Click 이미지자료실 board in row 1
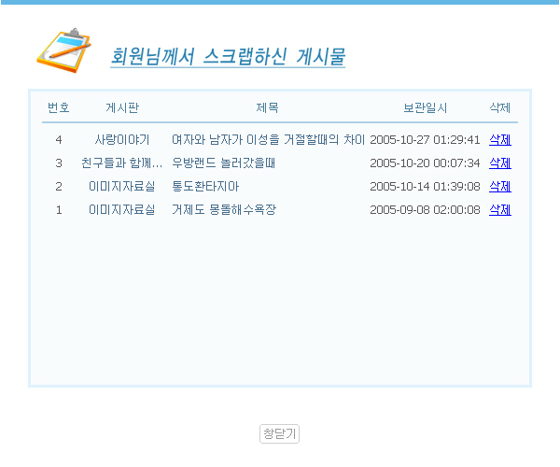Viewport: 560px width, 467px height. (122, 210)
